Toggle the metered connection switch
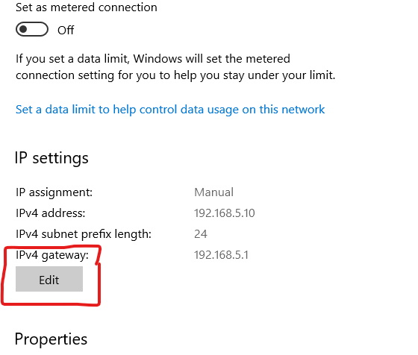Screen dimensions: 418x355 pos(31,29)
